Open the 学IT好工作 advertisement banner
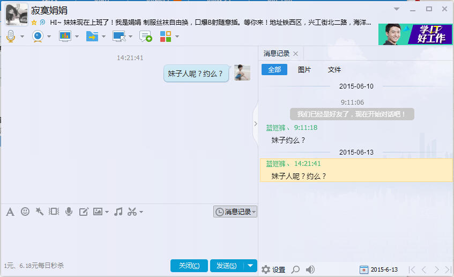This screenshot has height=277, width=454. click(x=415, y=34)
